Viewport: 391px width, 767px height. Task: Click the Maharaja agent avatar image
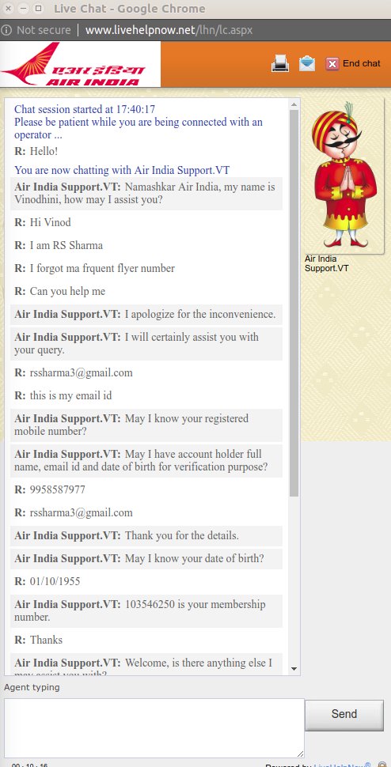pyautogui.click(x=344, y=175)
